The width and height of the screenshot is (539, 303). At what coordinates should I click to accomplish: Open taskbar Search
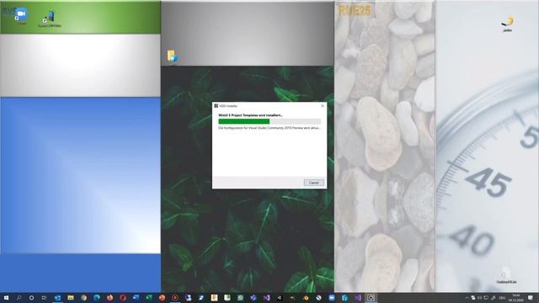tap(19, 298)
